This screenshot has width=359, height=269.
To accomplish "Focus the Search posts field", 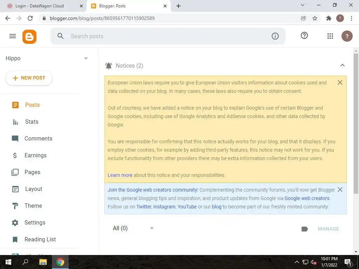I will pos(168,36).
